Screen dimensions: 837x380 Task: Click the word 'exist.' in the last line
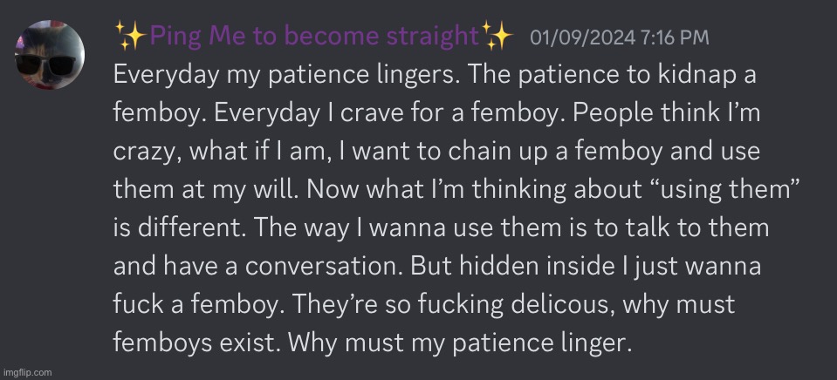pyautogui.click(x=250, y=343)
